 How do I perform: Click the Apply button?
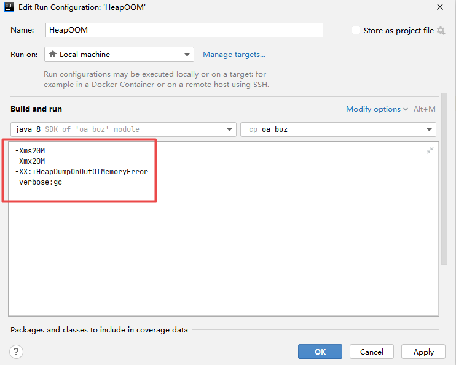tap(423, 352)
